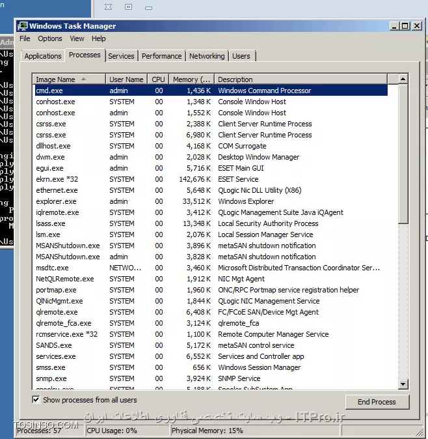Select the egui.exe process
428x439 pixels.
point(211,168)
